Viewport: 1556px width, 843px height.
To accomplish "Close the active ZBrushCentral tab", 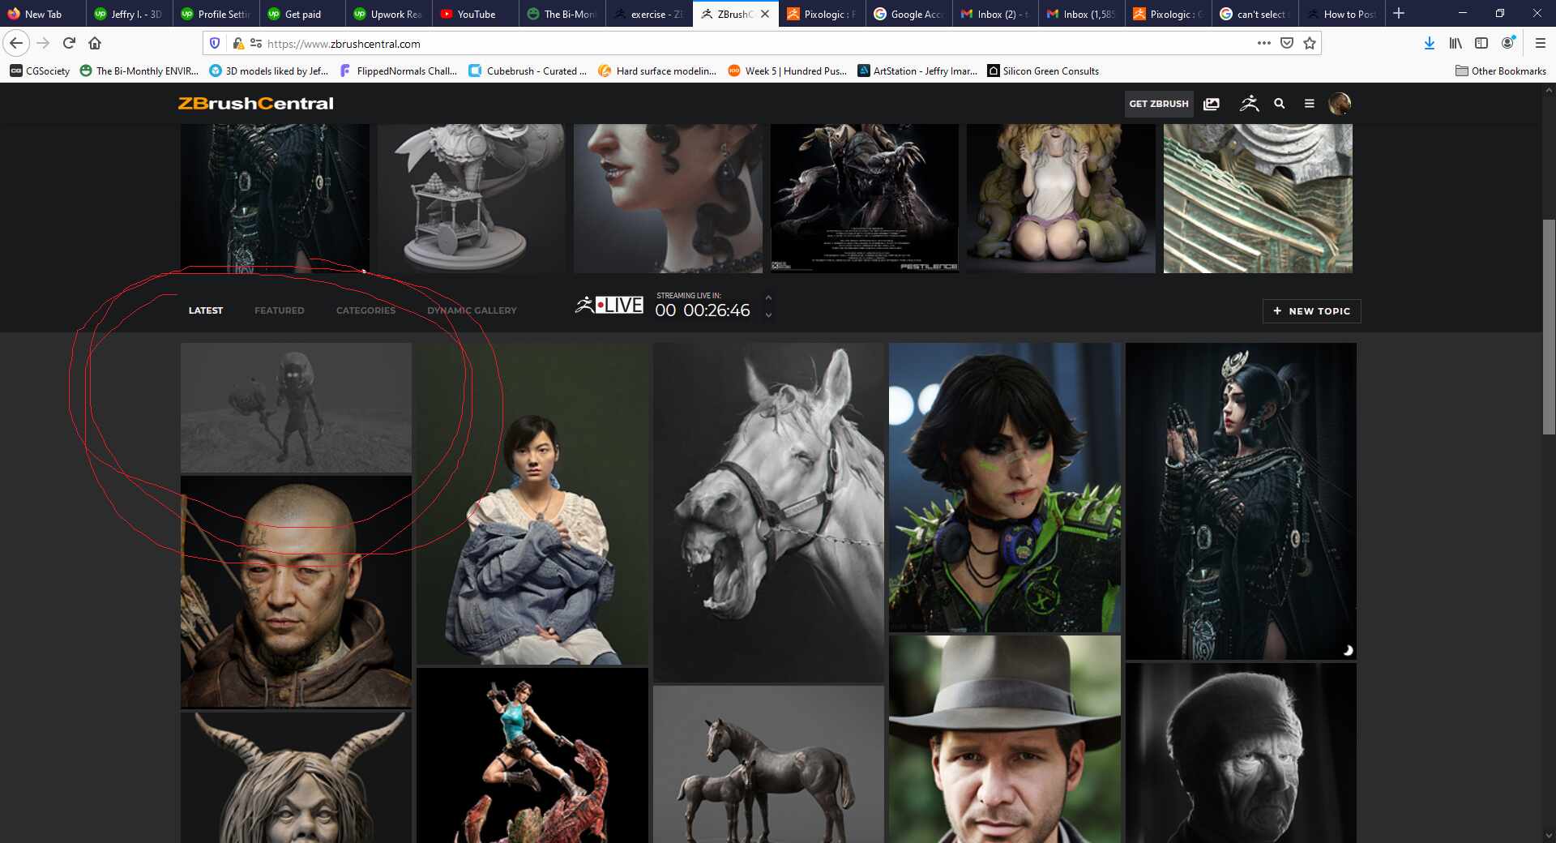I will click(x=765, y=14).
